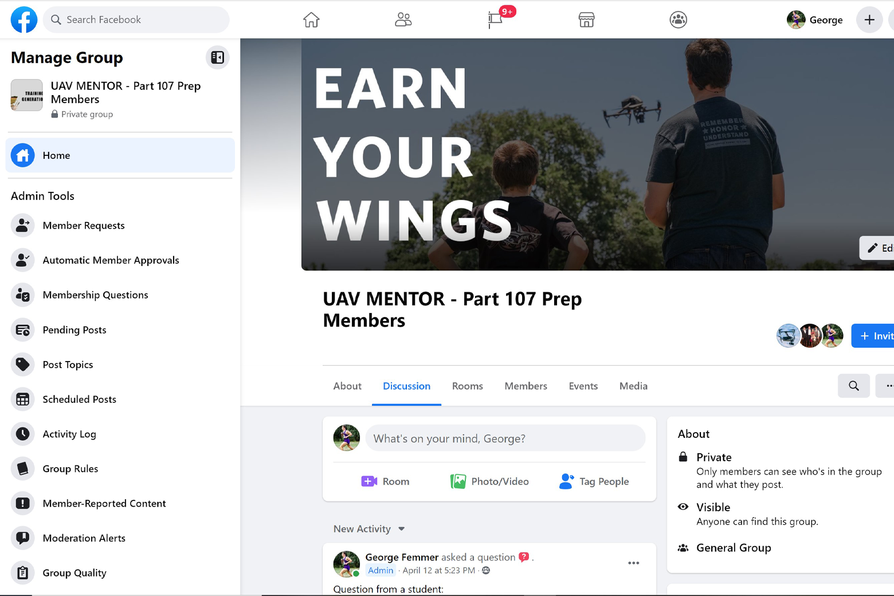894x596 pixels.
Task: Switch to the Members tab
Action: [x=526, y=386]
